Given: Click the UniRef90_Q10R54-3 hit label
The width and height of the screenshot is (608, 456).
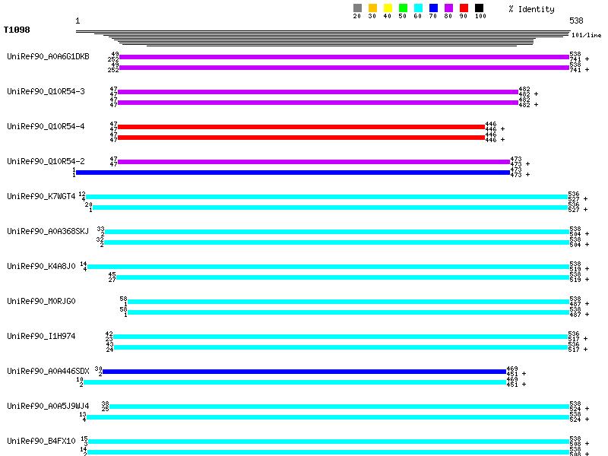Looking at the screenshot, I should coord(46,91).
